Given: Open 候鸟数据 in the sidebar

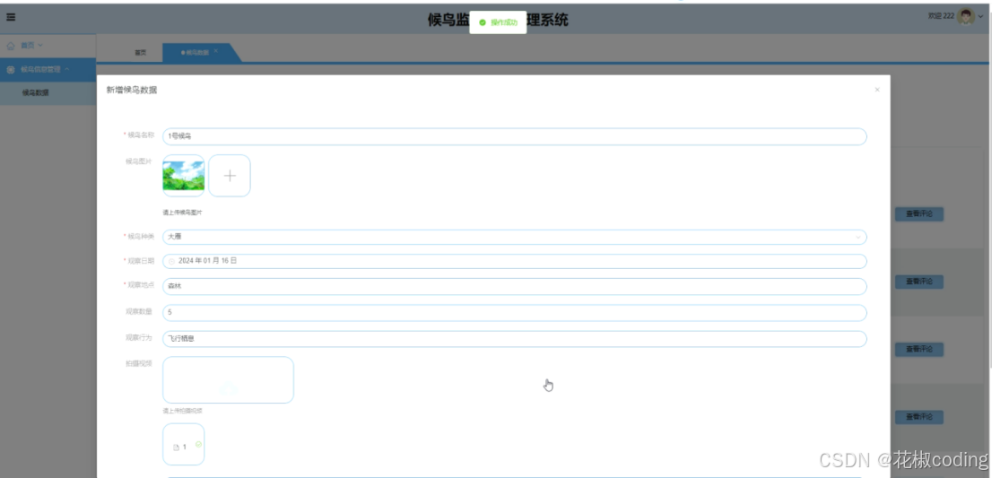Looking at the screenshot, I should point(36,93).
